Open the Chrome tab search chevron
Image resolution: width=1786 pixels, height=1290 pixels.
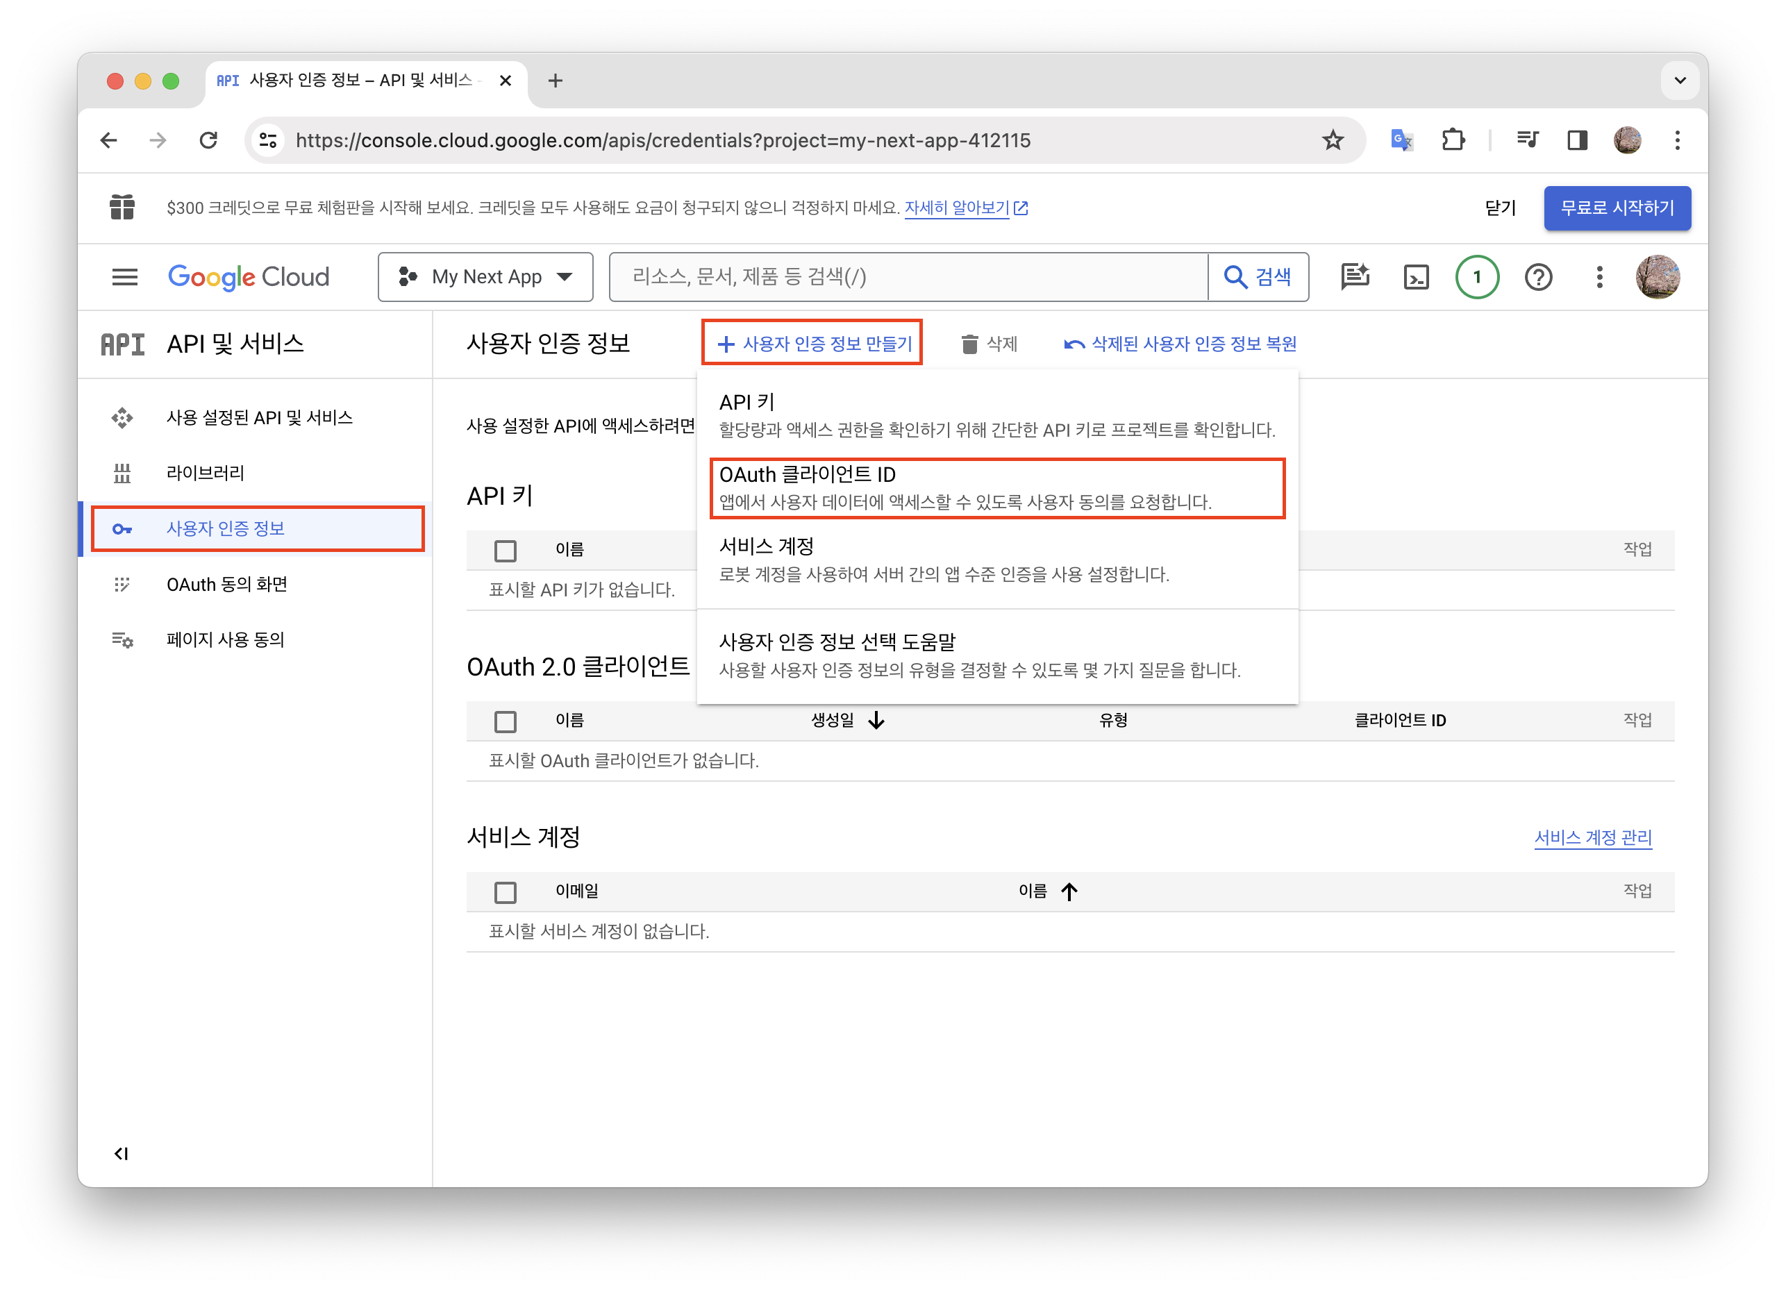(x=1680, y=81)
